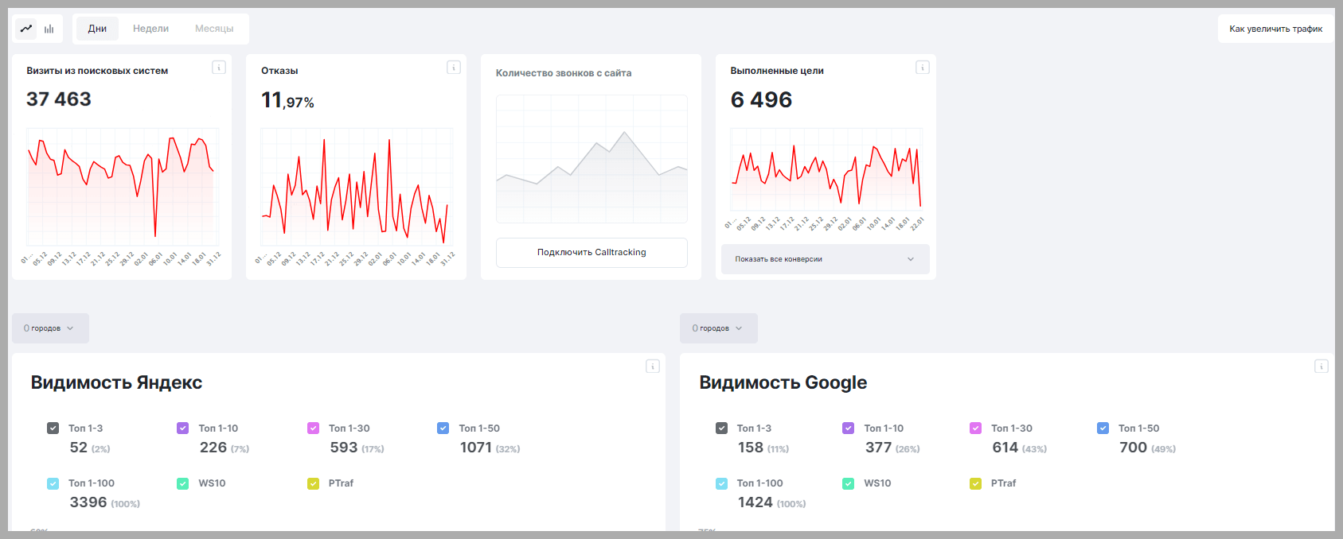Expand Показать все конверсии dropdown
This screenshot has height=539, width=1343.
click(x=826, y=259)
